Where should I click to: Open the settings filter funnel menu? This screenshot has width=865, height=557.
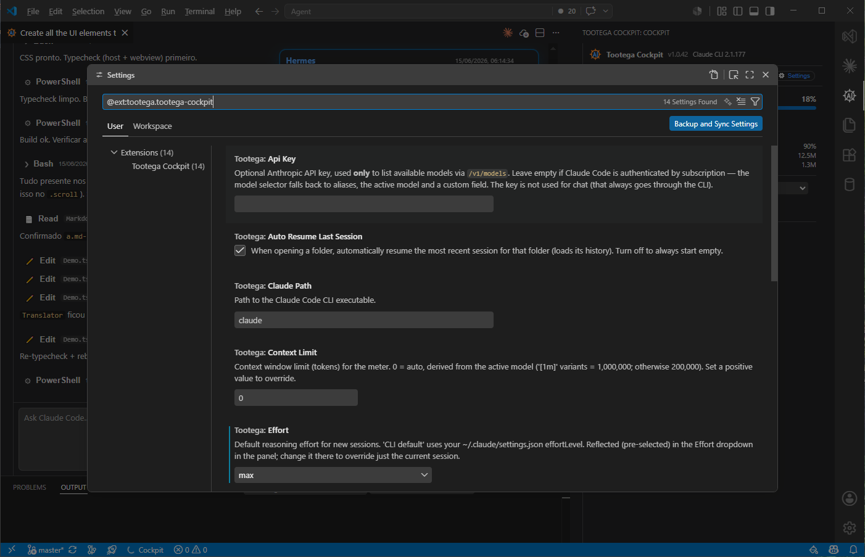pos(755,102)
